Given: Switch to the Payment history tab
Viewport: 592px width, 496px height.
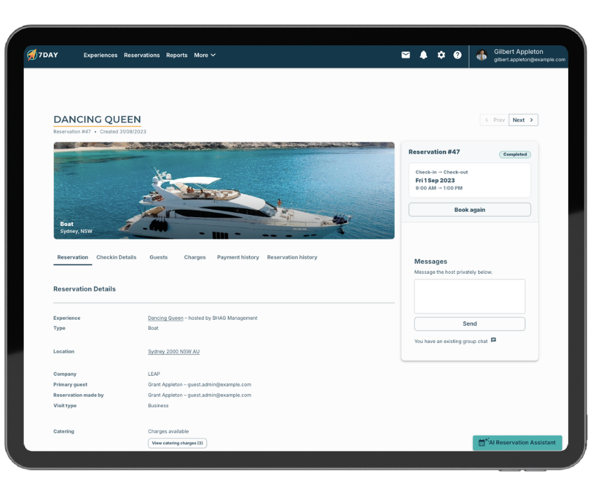Looking at the screenshot, I should [238, 257].
